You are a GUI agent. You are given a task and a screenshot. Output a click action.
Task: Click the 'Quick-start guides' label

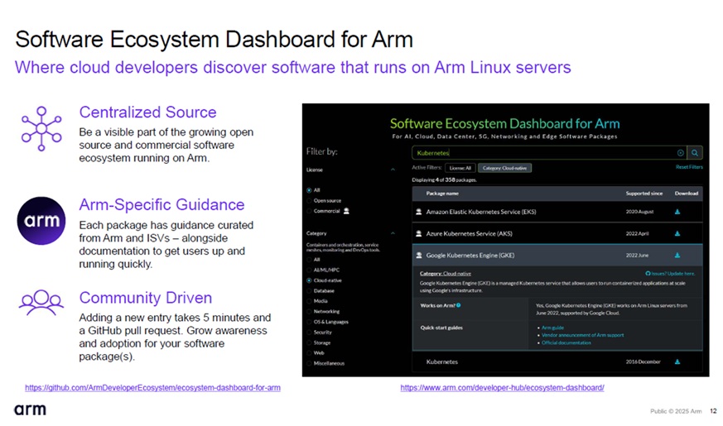coord(441,328)
